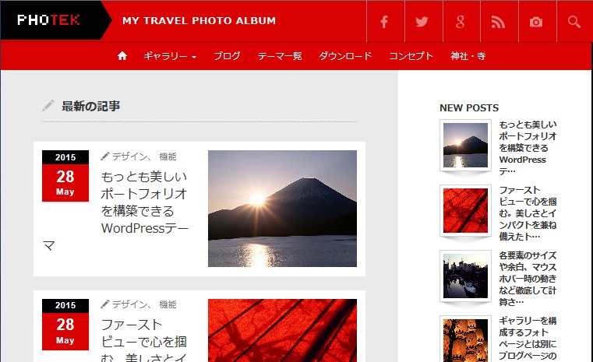The image size is (593, 362).
Task: Select テーマ一覧 in navigation bar
Action: click(280, 56)
